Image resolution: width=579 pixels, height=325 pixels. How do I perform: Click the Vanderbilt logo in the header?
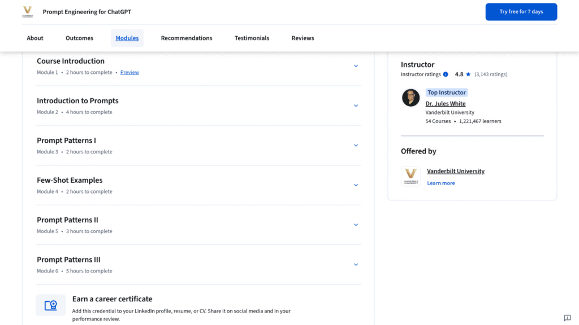(27, 12)
